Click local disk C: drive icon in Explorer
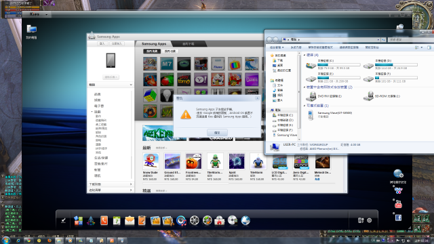The width and height of the screenshot is (434, 244). click(311, 65)
